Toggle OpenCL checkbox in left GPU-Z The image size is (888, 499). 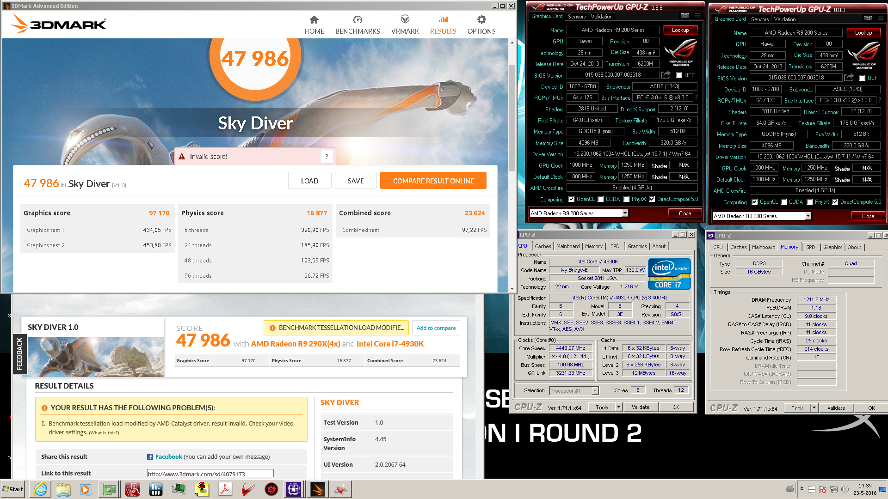(572, 199)
